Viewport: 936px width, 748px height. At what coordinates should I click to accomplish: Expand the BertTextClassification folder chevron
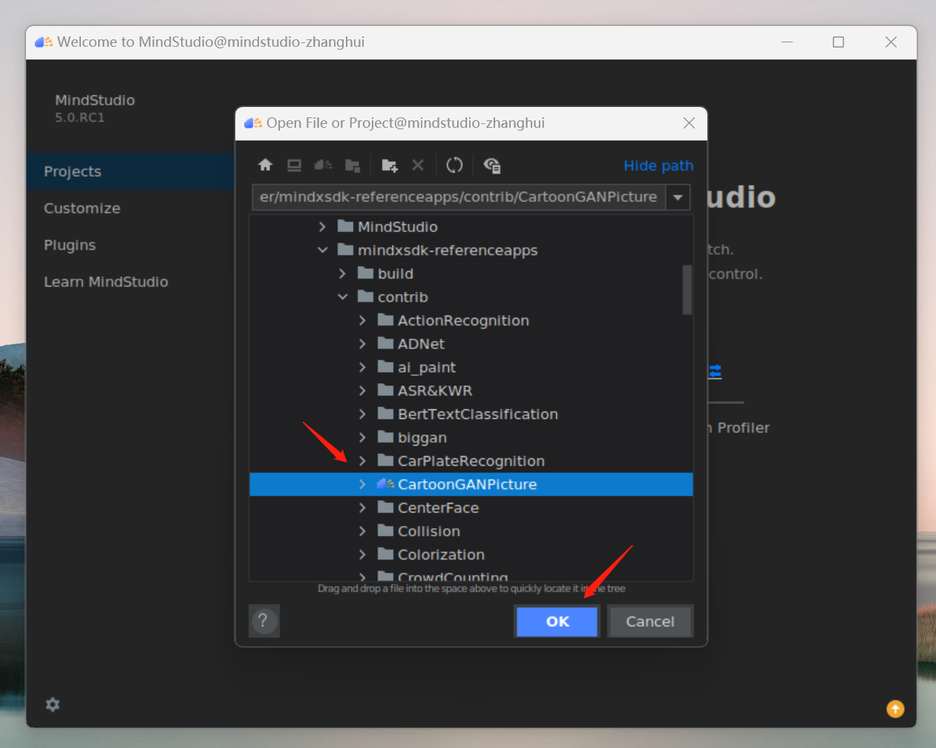362,414
